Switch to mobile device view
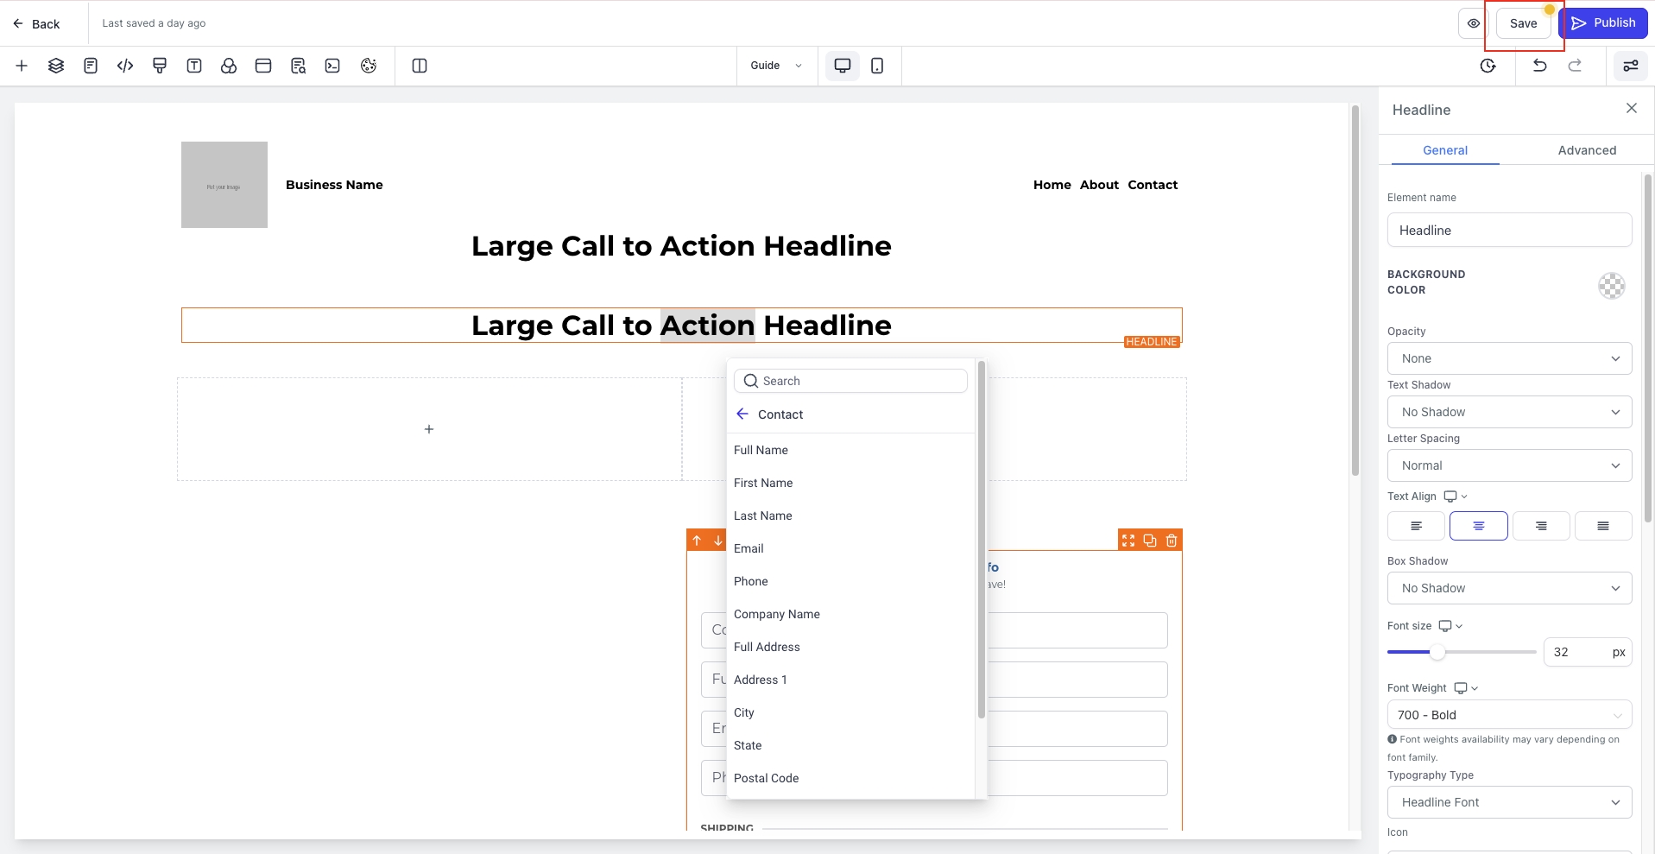Image resolution: width=1655 pixels, height=854 pixels. coord(877,66)
